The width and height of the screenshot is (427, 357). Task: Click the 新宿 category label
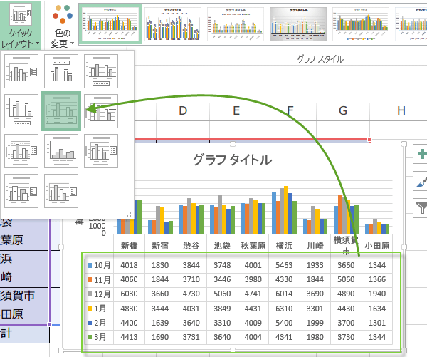coord(160,246)
